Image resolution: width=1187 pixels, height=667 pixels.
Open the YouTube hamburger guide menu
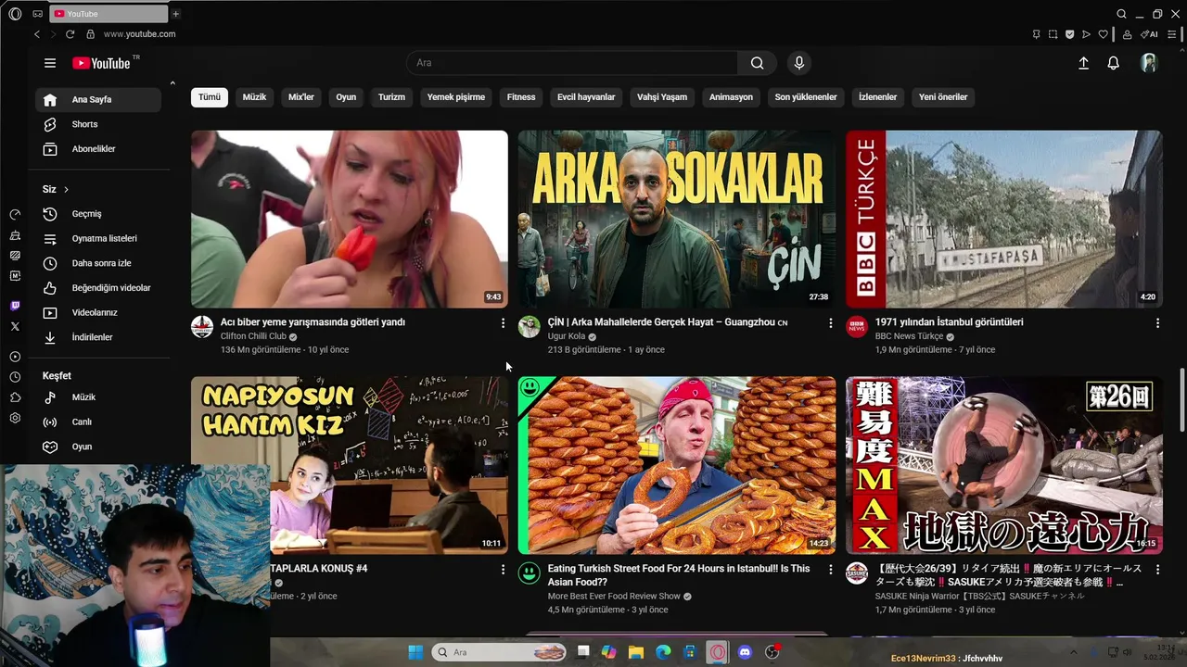click(50, 63)
